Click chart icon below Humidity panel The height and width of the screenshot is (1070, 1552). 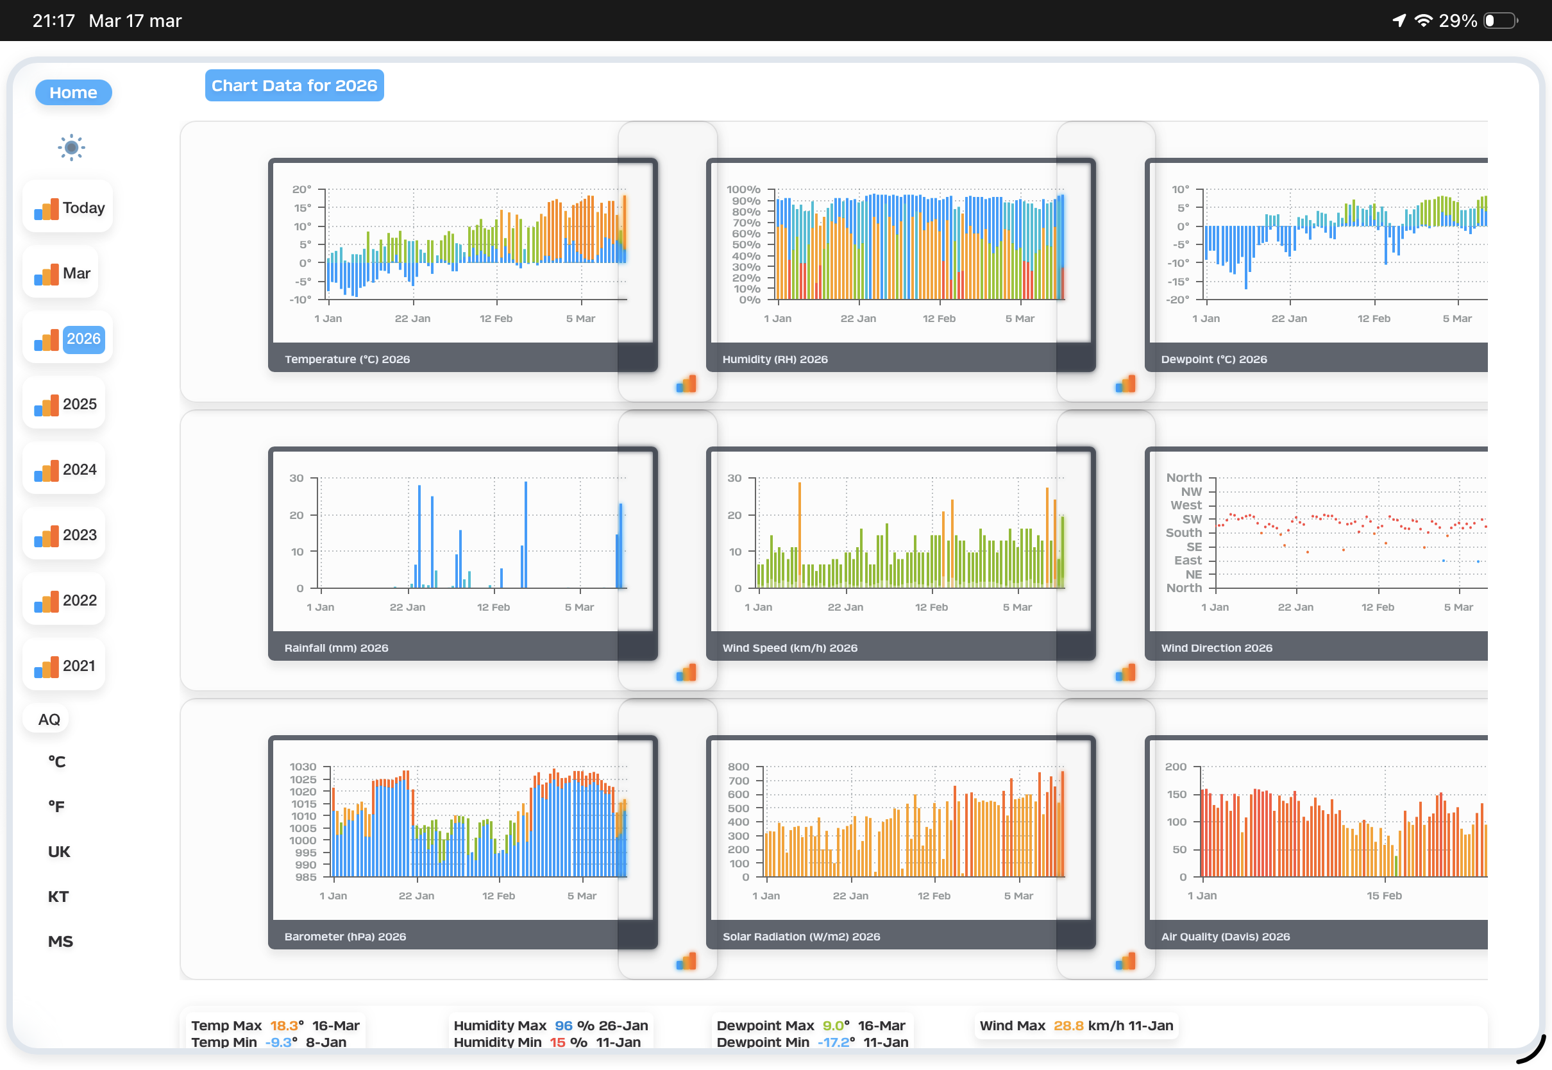point(1125,384)
